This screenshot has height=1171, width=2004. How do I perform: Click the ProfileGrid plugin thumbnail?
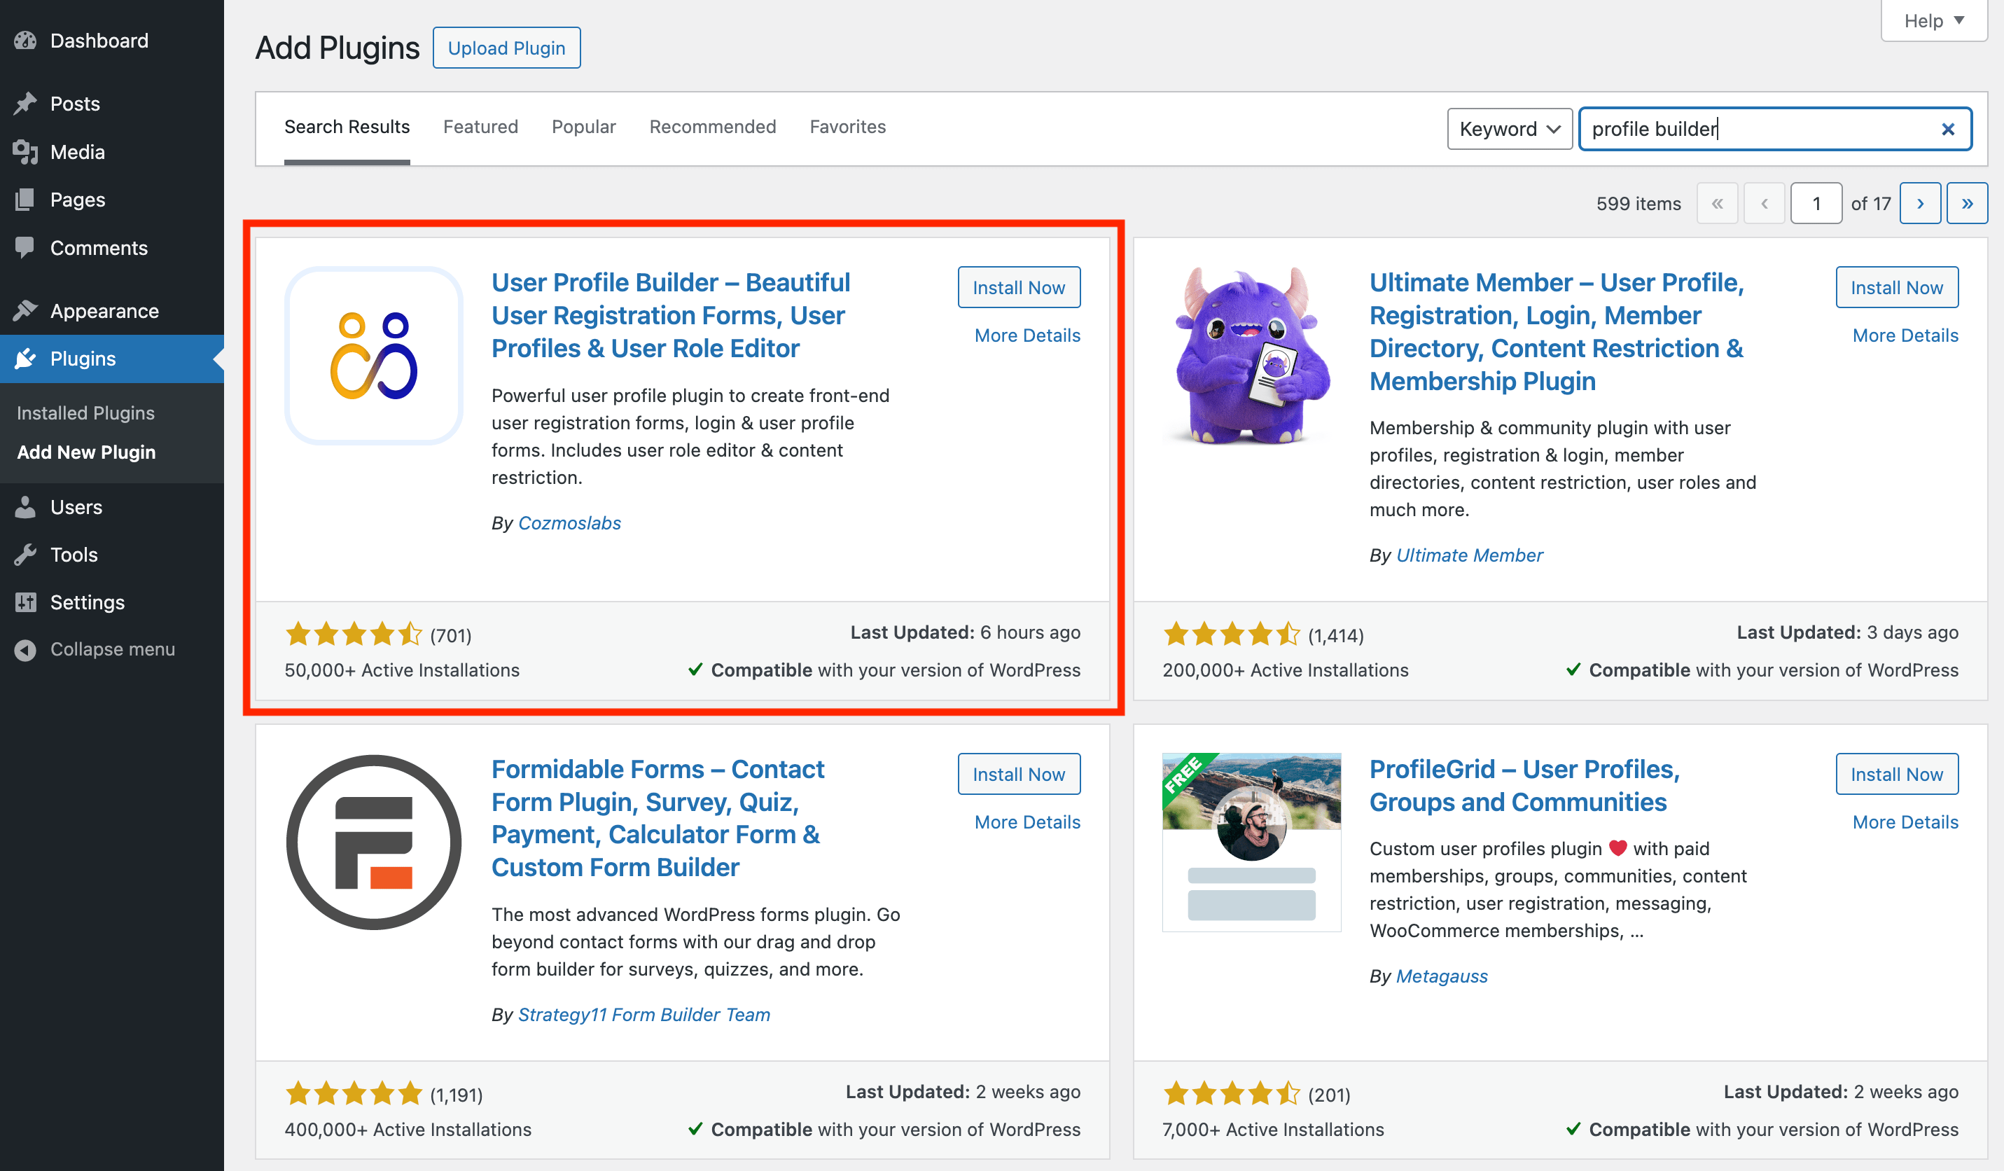pyautogui.click(x=1252, y=843)
